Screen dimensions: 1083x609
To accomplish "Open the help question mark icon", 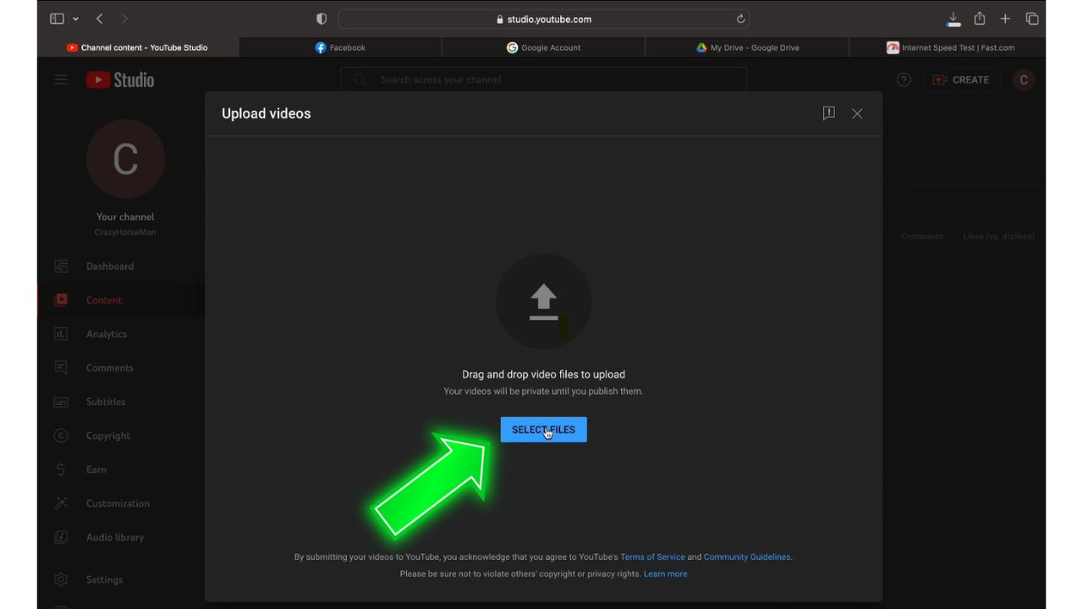I will point(904,80).
